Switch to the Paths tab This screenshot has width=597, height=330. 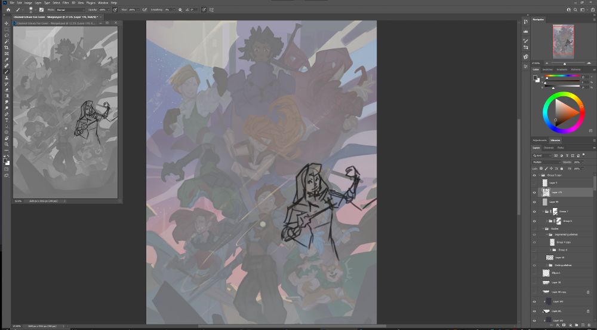point(561,148)
